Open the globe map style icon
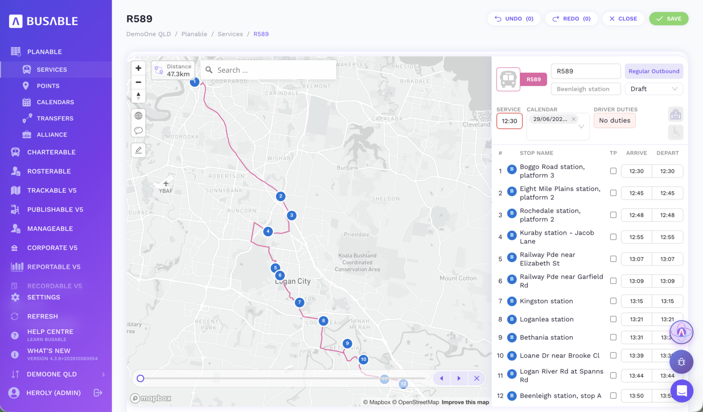The height and width of the screenshot is (412, 703). tap(138, 116)
